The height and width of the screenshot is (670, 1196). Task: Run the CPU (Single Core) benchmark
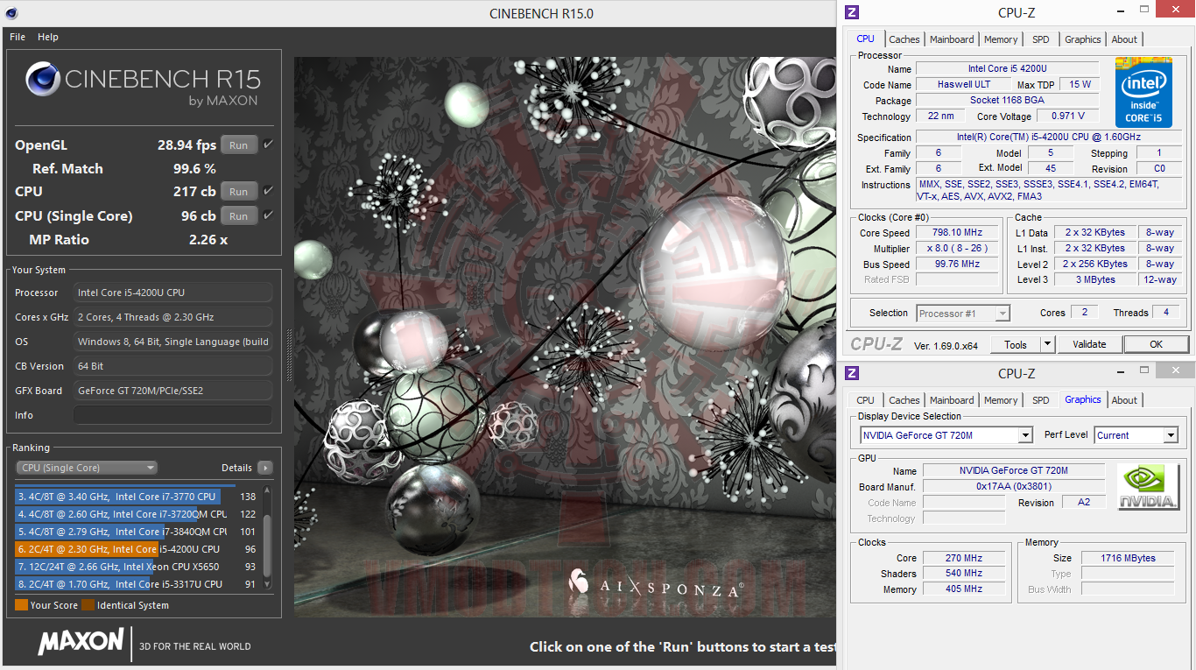(x=239, y=216)
